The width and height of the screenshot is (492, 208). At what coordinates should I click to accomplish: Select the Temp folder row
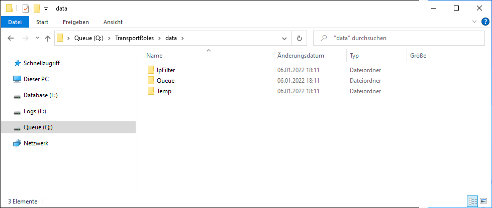pyautogui.click(x=164, y=91)
